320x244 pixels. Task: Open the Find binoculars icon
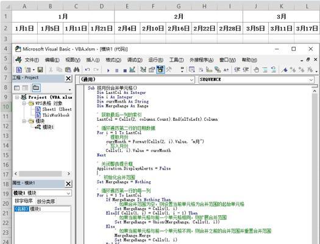pyautogui.click(x=77, y=70)
